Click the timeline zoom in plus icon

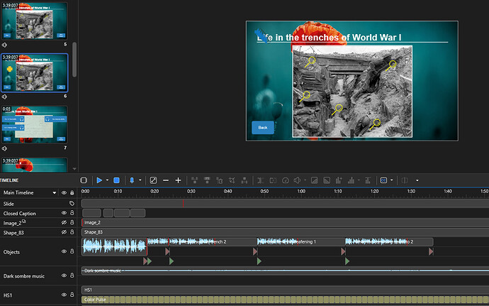point(178,180)
